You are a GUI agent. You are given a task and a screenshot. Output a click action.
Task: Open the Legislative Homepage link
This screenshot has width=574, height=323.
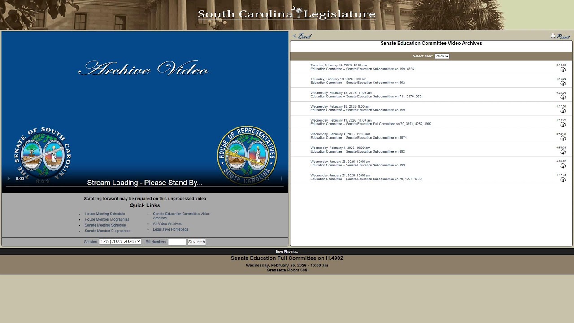171,229
